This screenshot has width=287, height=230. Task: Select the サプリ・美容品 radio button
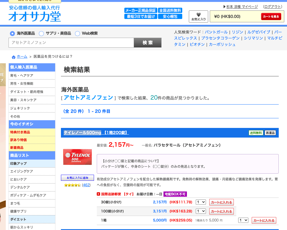[x=41, y=34]
